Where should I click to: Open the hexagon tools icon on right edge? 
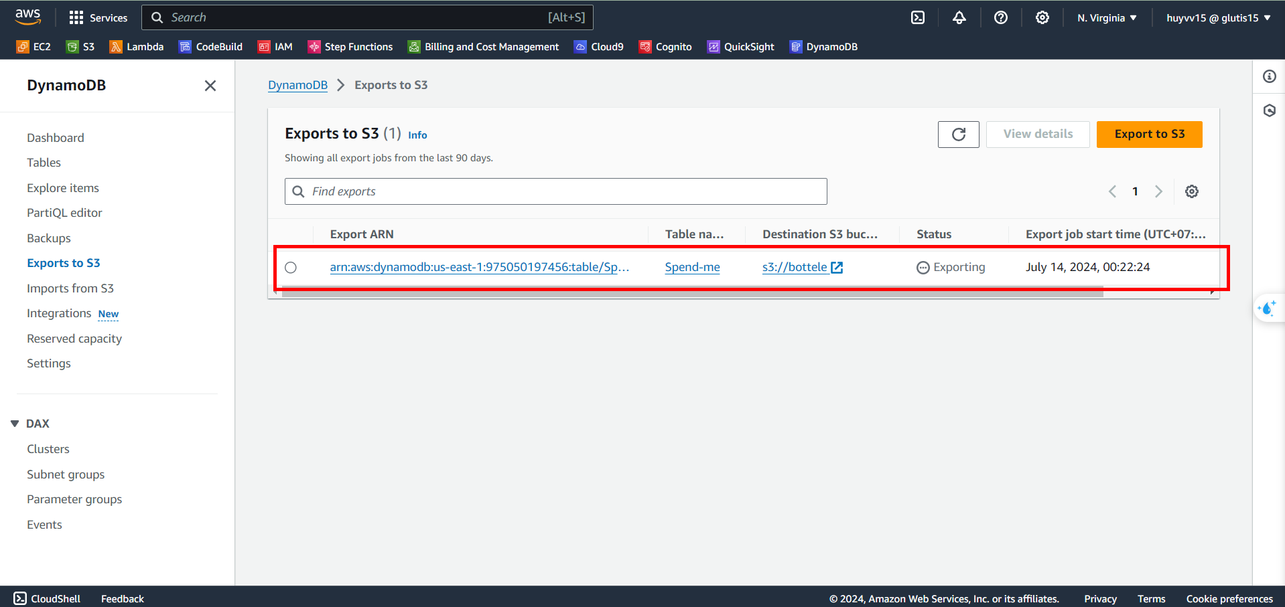[1270, 110]
